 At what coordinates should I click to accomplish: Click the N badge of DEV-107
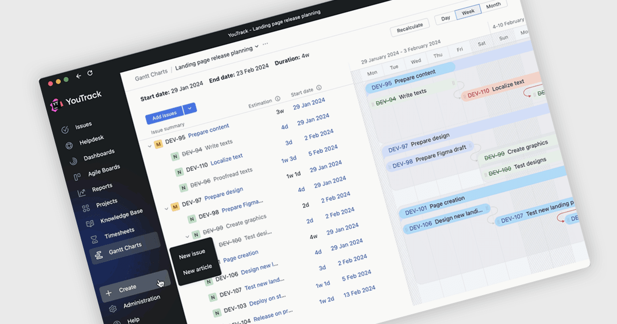(212, 297)
